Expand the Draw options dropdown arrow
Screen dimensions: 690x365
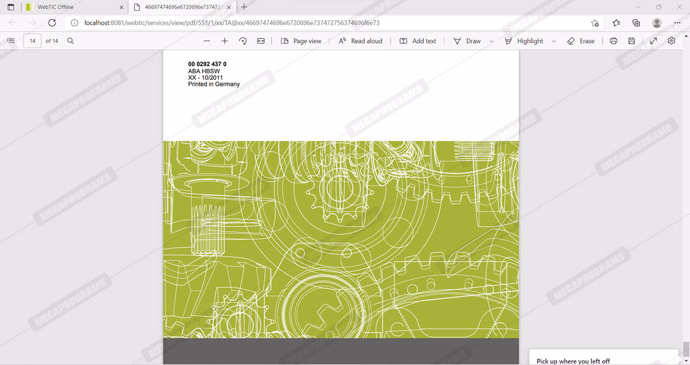pyautogui.click(x=491, y=41)
